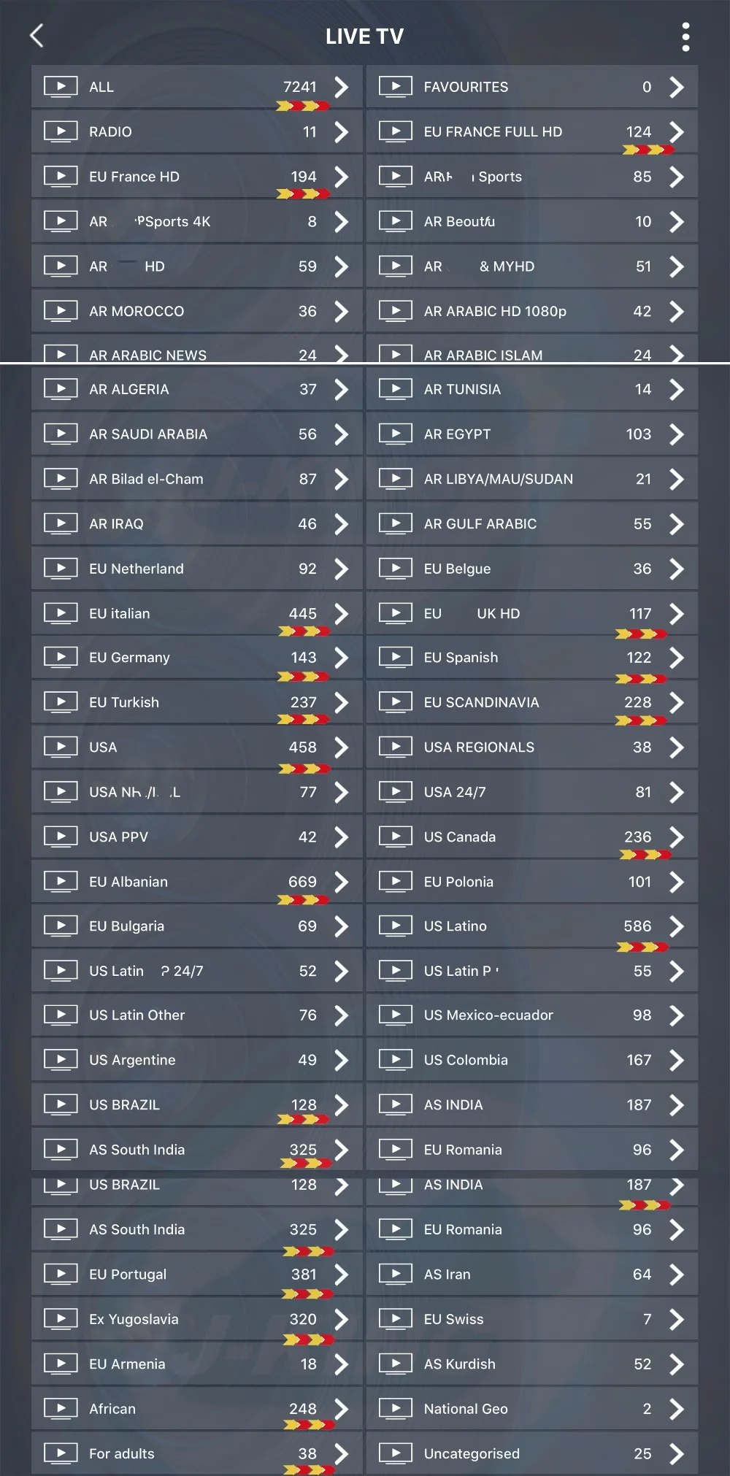Click the play icon beside FAVOURITES

click(x=396, y=87)
